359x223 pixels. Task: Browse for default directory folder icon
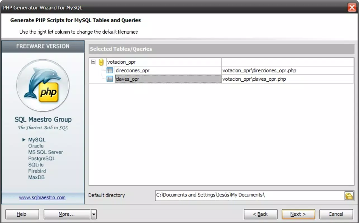(349, 195)
